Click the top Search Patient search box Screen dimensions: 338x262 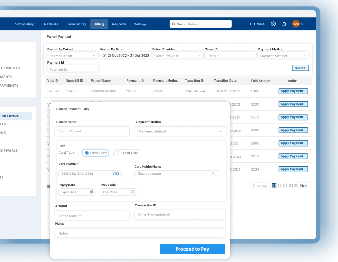201,24
